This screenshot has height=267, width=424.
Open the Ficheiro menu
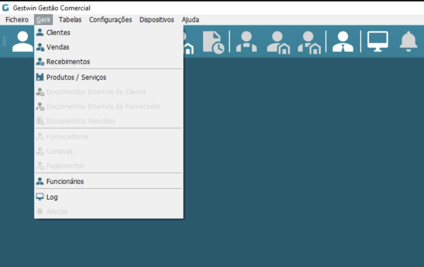click(17, 20)
